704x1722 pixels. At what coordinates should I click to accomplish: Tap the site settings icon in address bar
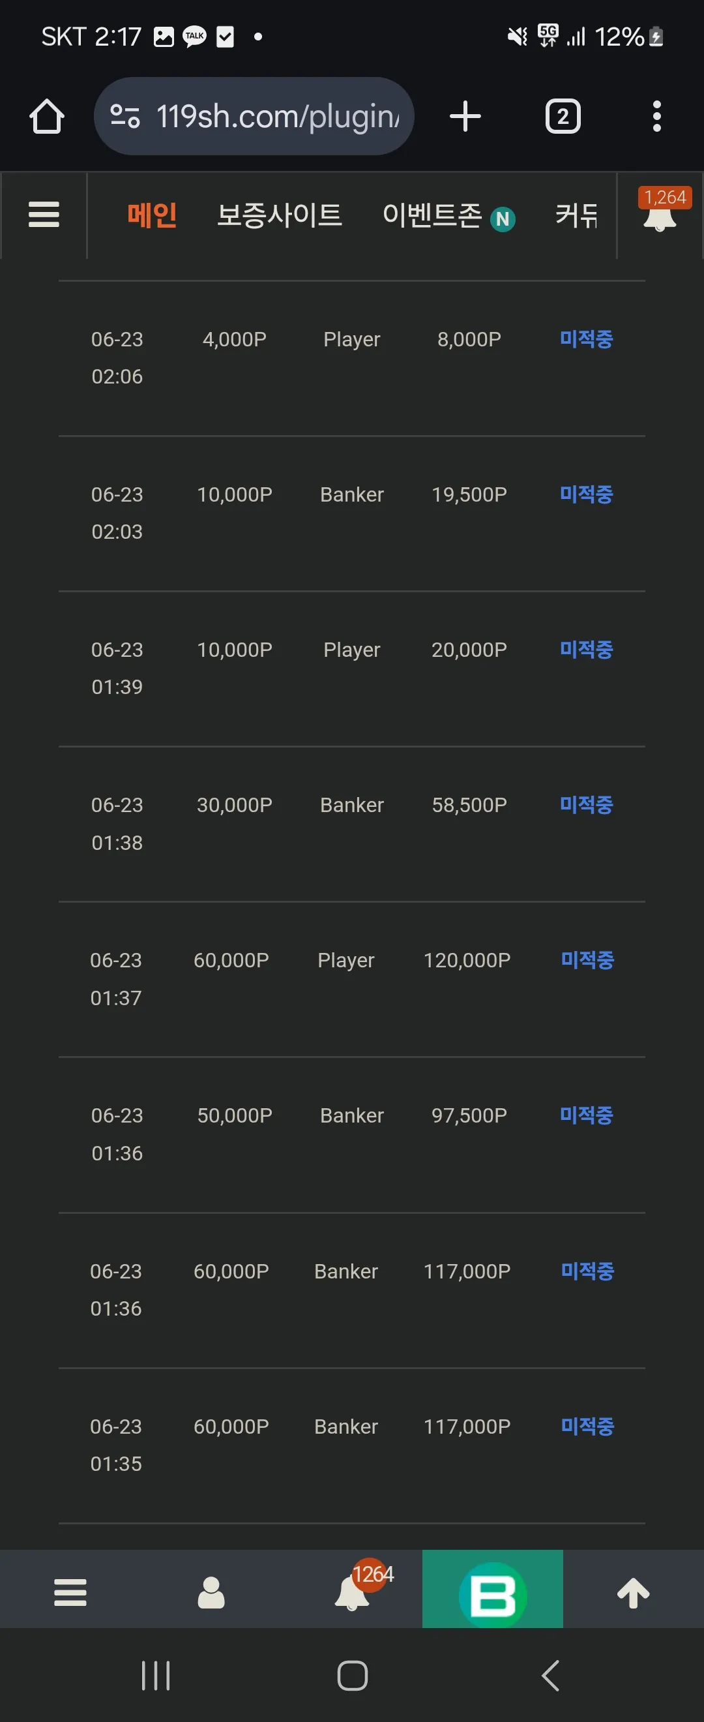tap(125, 116)
